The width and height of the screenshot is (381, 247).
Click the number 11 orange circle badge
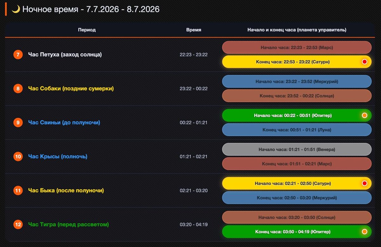pos(18,191)
